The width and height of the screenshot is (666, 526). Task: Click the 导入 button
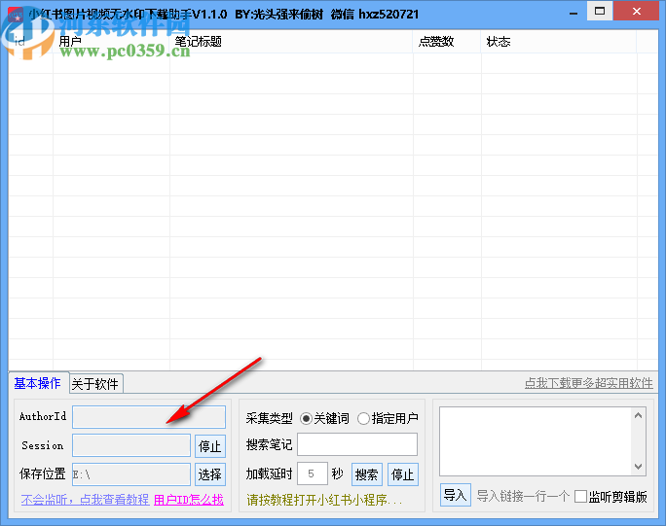[x=456, y=495]
